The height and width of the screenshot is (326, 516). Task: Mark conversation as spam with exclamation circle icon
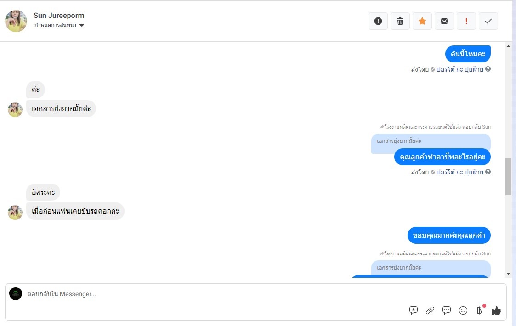click(378, 21)
